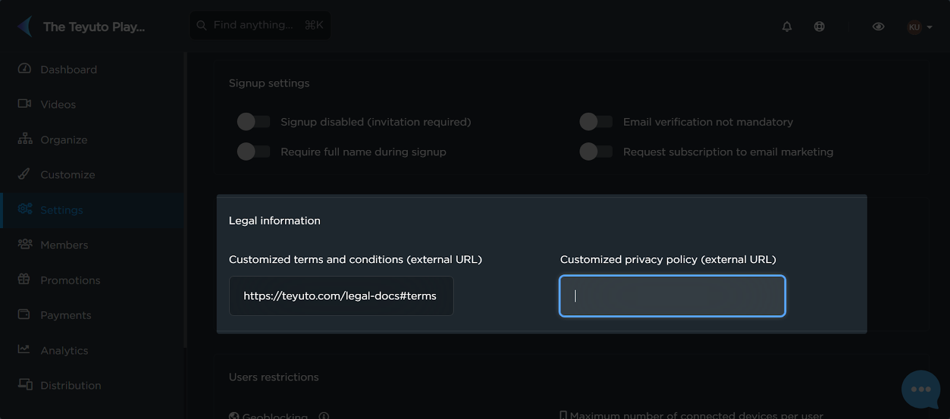
Task: Focus the privacy policy URL field
Action: coord(672,296)
